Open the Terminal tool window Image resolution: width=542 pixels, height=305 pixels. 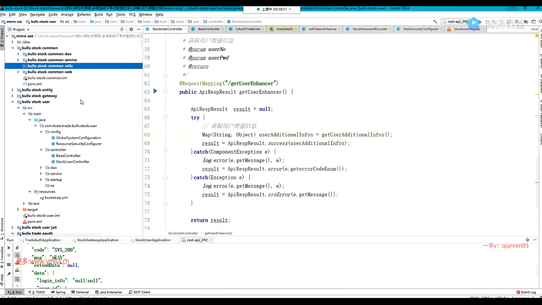(80, 292)
